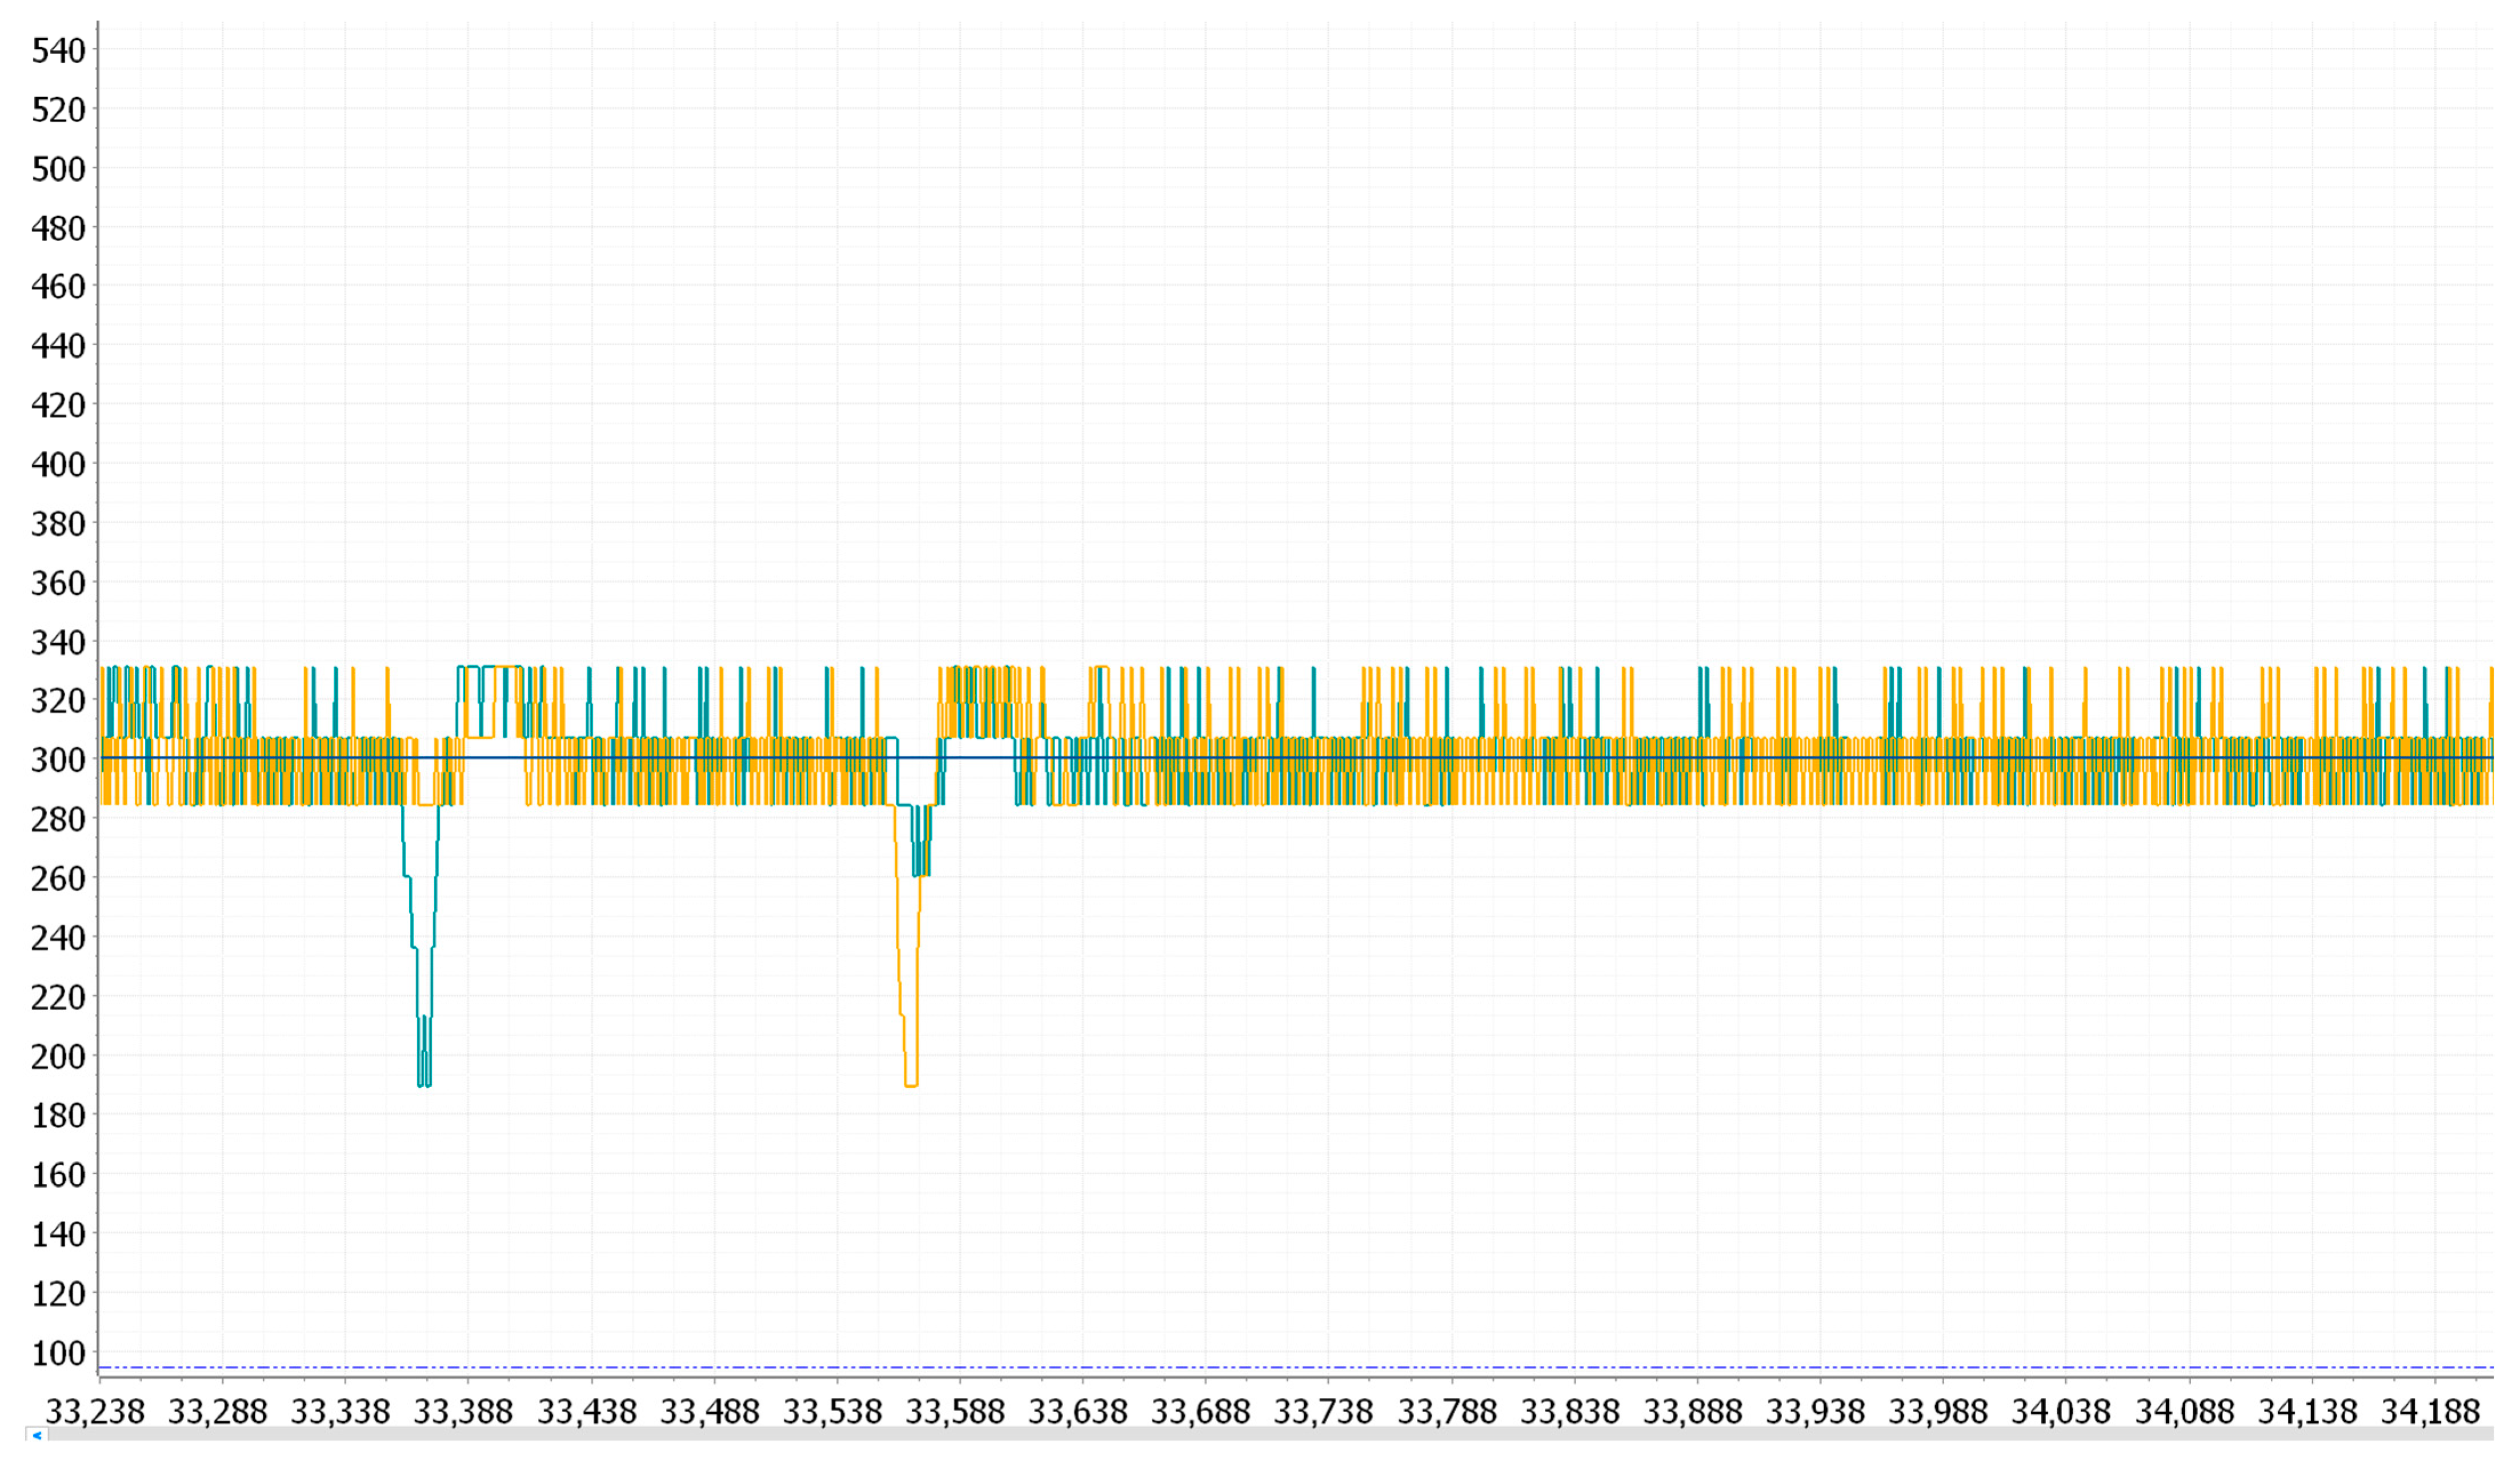Click the 33,738 x-axis label
This screenshot has height=1459, width=2520.
point(1323,1411)
